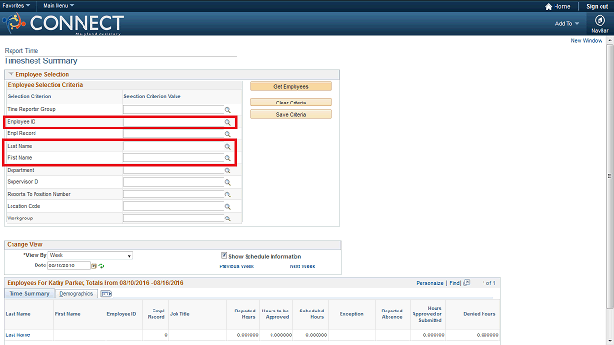Open the View By dropdown
This screenshot has width=614, height=345.
[90, 256]
